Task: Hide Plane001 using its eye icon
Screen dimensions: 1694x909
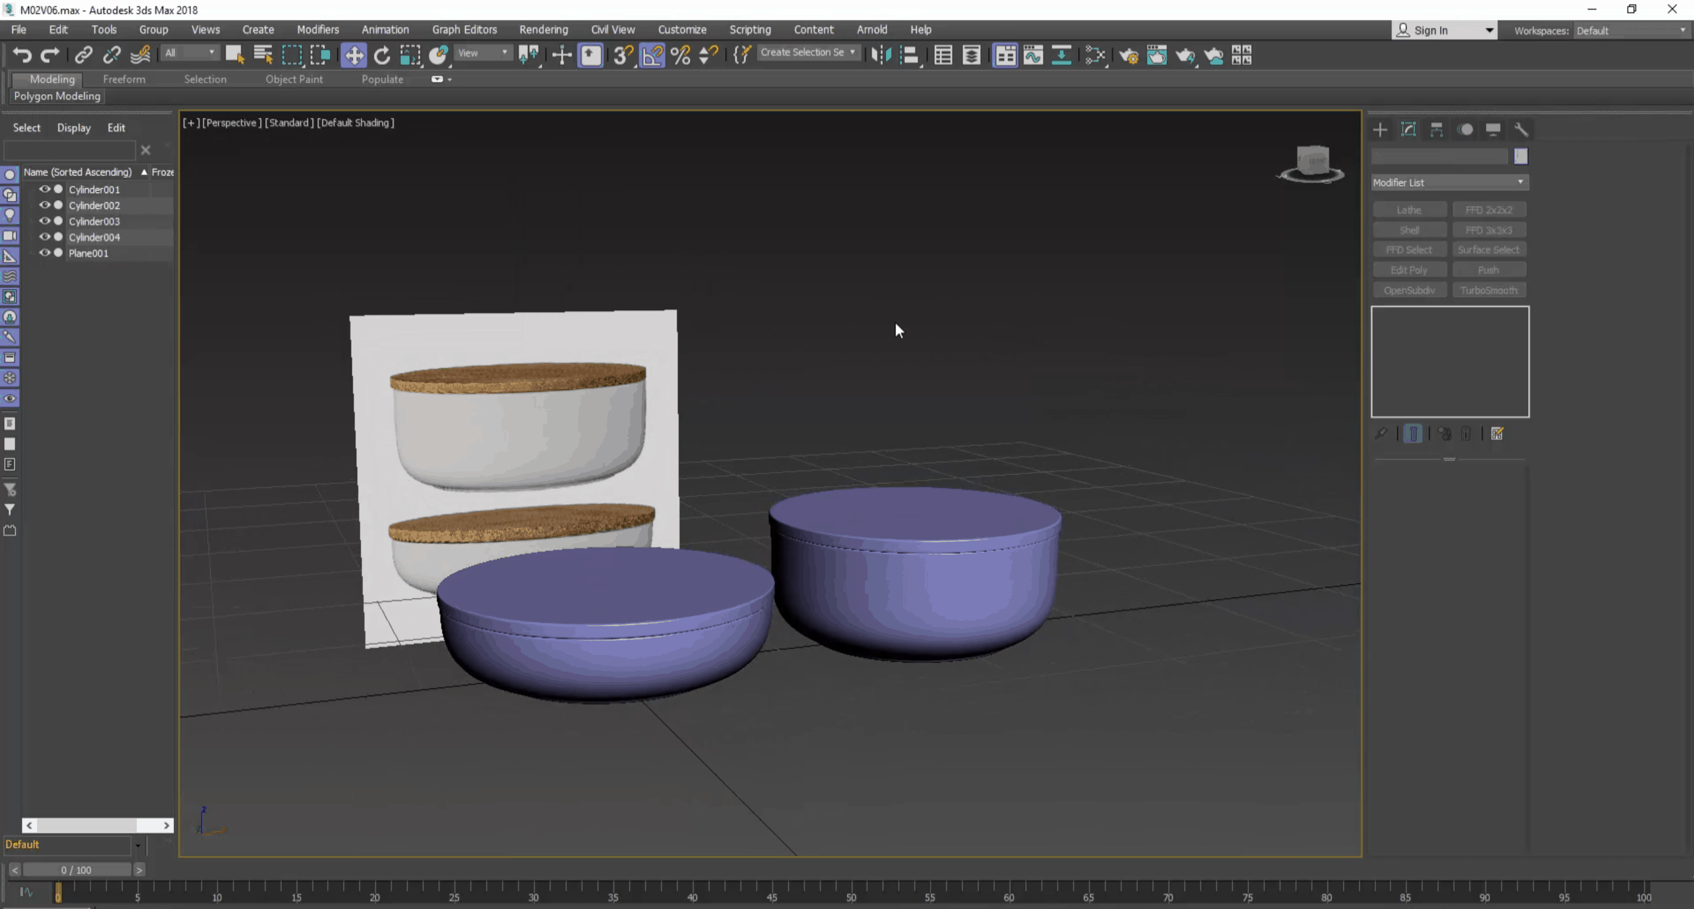Action: pos(45,252)
